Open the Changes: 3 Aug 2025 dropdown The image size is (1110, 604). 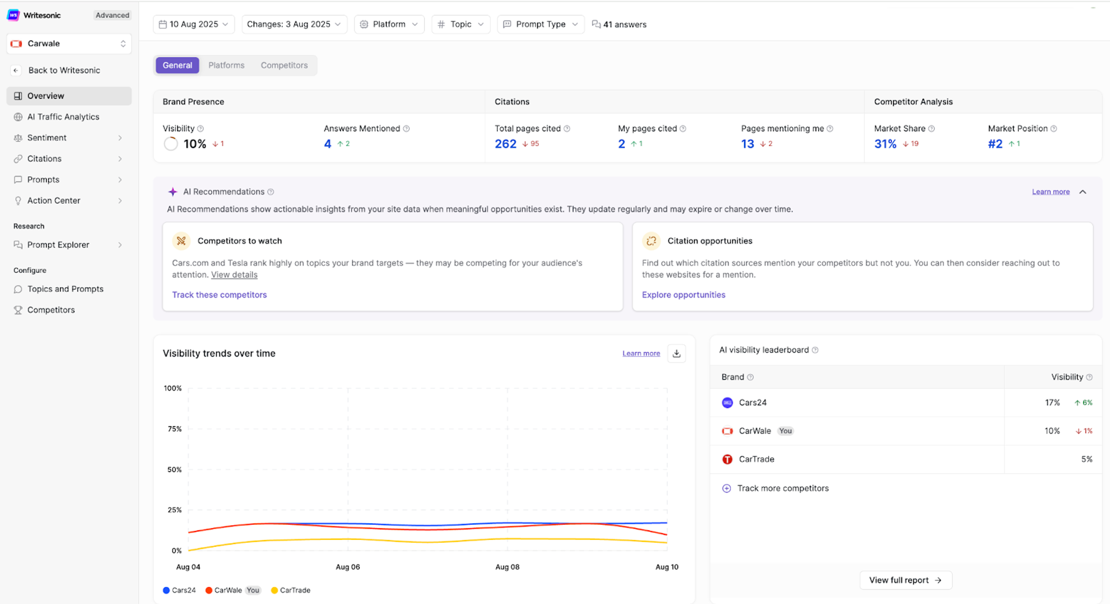pos(294,24)
